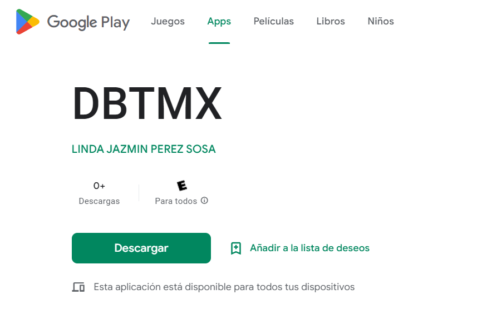Screen dimensions: 482x334
Task: Click the wishlist bookmark icon
Action: point(236,248)
